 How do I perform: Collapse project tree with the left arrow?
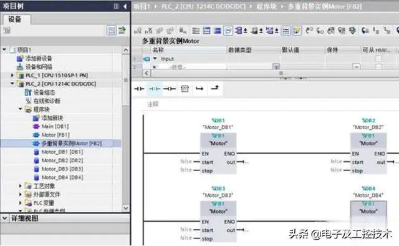[x=125, y=6]
